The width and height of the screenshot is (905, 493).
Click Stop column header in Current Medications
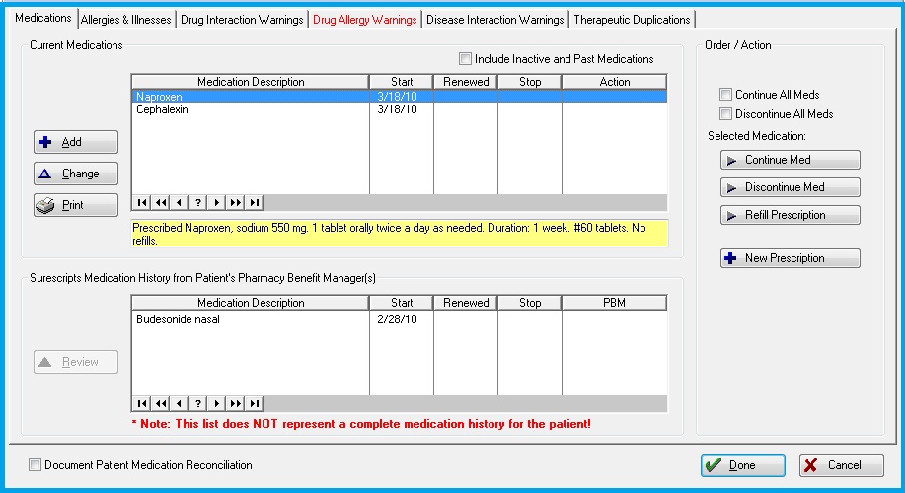pyautogui.click(x=530, y=81)
